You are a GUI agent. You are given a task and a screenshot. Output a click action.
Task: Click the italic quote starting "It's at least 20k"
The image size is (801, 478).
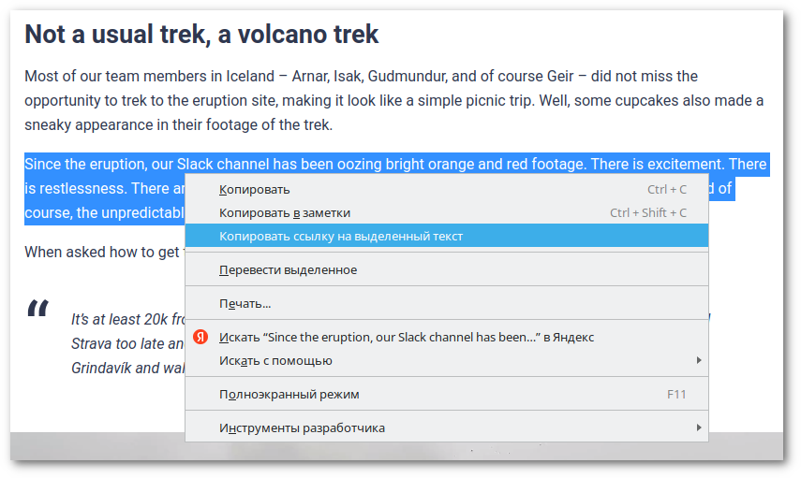pos(122,319)
